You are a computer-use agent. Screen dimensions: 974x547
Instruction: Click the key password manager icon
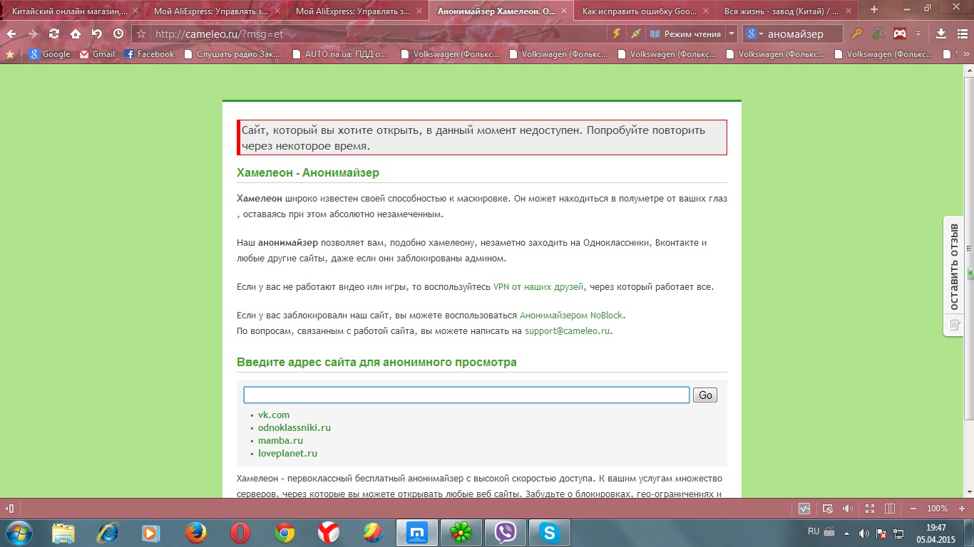(857, 33)
